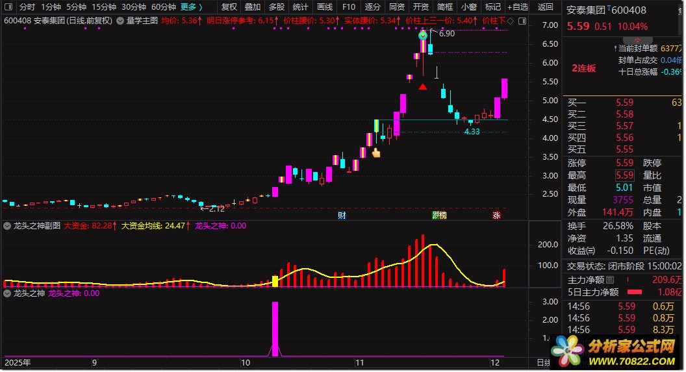Click the list icon beside 主力净额
The width and height of the screenshot is (686, 372).
(x=609, y=280)
